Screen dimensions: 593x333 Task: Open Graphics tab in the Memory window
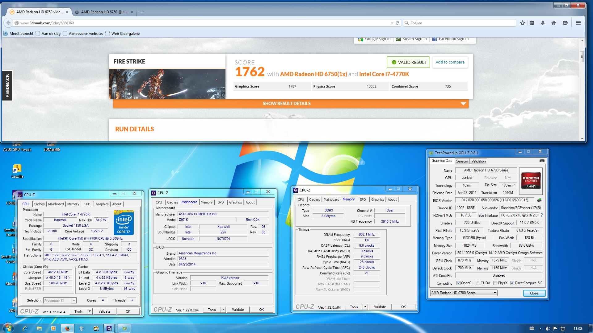click(x=378, y=199)
